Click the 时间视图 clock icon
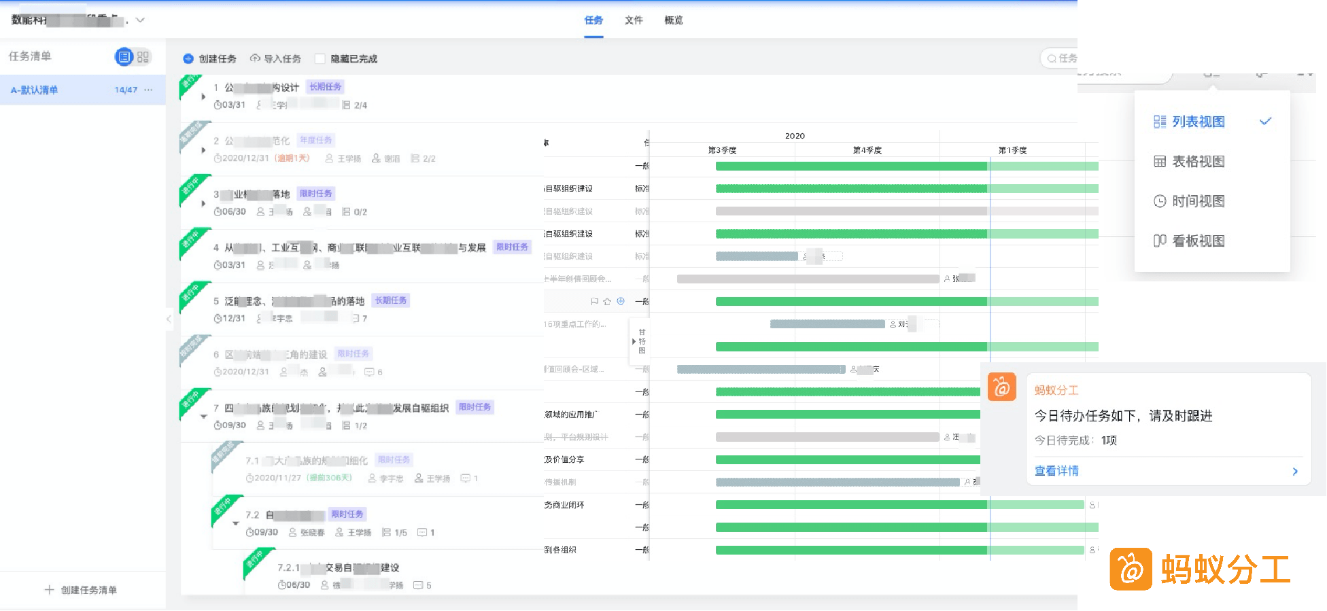Screen dimensions: 1327x611 tap(1160, 201)
